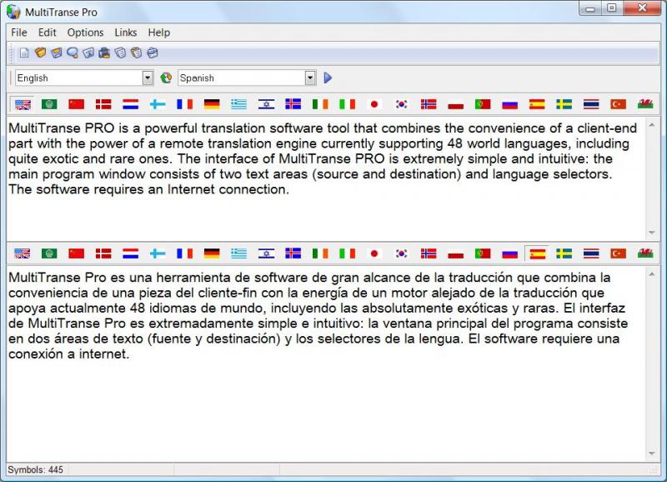Select Chinese flag in the source flag row
667x482 pixels.
[x=77, y=104]
